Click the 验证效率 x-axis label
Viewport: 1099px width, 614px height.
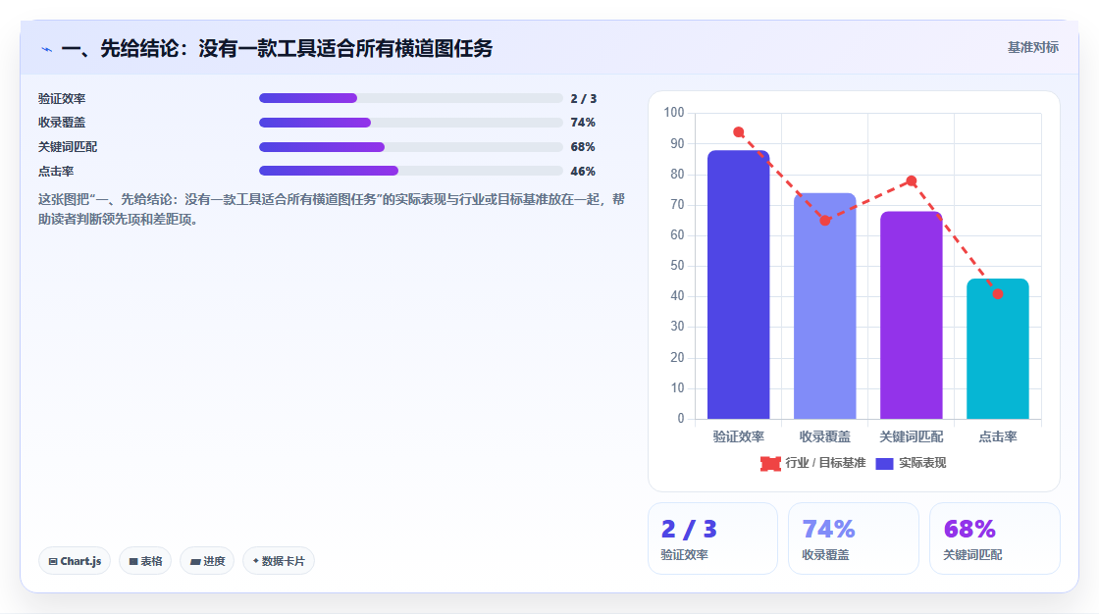(x=739, y=436)
